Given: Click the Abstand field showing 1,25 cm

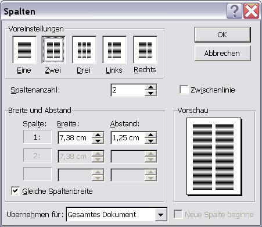Looking at the screenshot, I should [x=128, y=138].
